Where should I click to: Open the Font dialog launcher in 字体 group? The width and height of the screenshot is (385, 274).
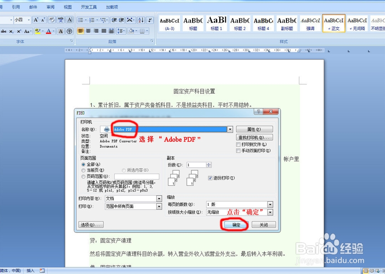point(72,41)
